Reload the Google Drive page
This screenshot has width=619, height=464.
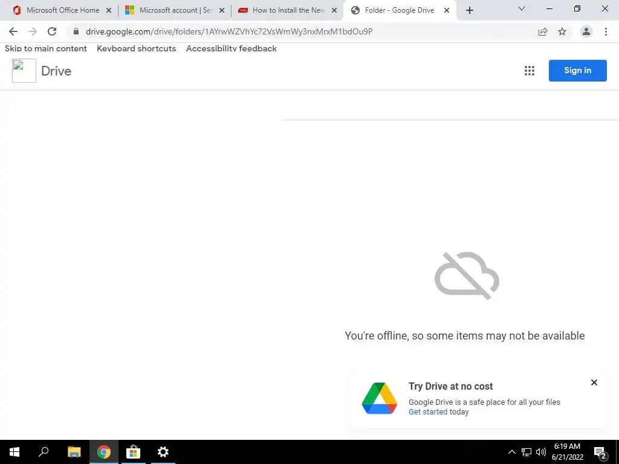click(x=52, y=31)
